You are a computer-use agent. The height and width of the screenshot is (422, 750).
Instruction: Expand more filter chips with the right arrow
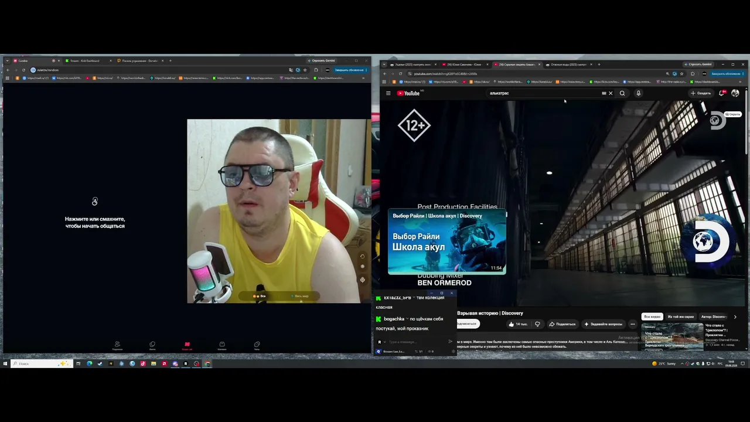735,316
